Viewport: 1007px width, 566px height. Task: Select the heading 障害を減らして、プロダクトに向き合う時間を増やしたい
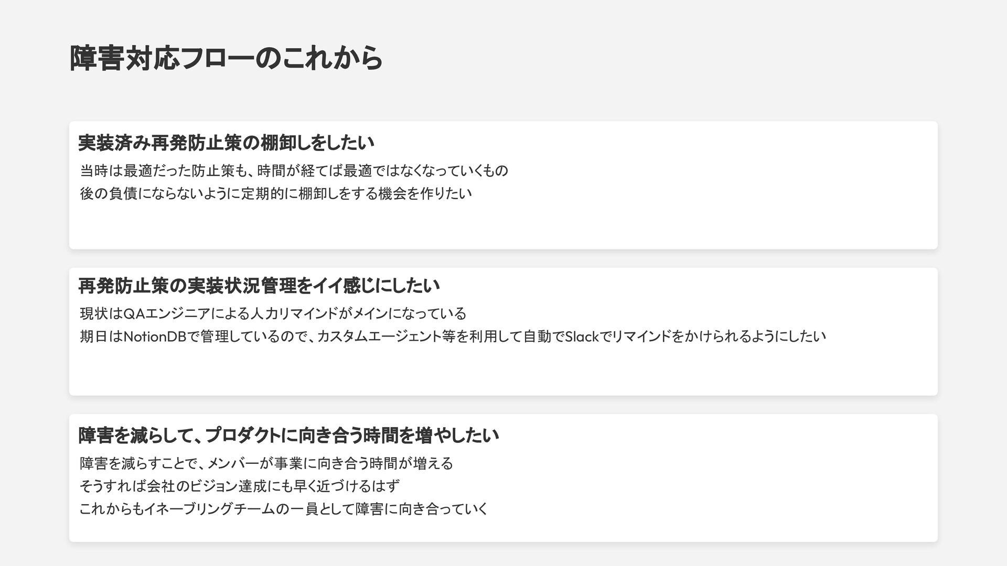[x=288, y=435]
